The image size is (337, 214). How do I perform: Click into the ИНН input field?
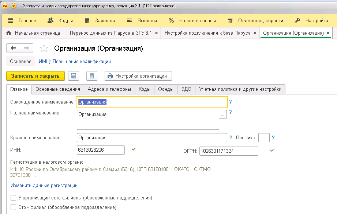point(101,150)
